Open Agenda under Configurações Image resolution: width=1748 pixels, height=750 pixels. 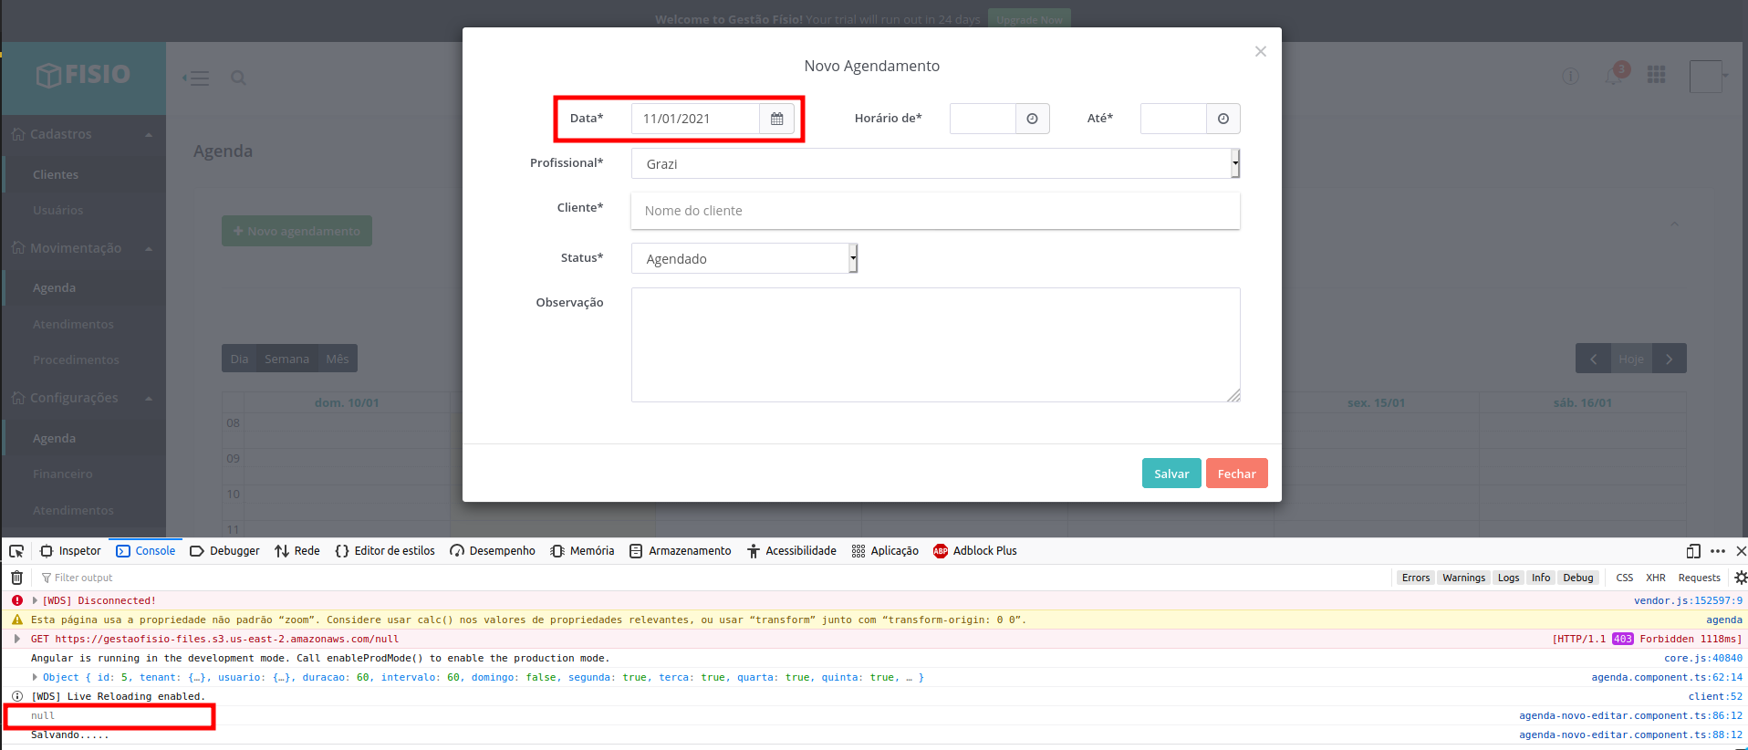point(54,438)
